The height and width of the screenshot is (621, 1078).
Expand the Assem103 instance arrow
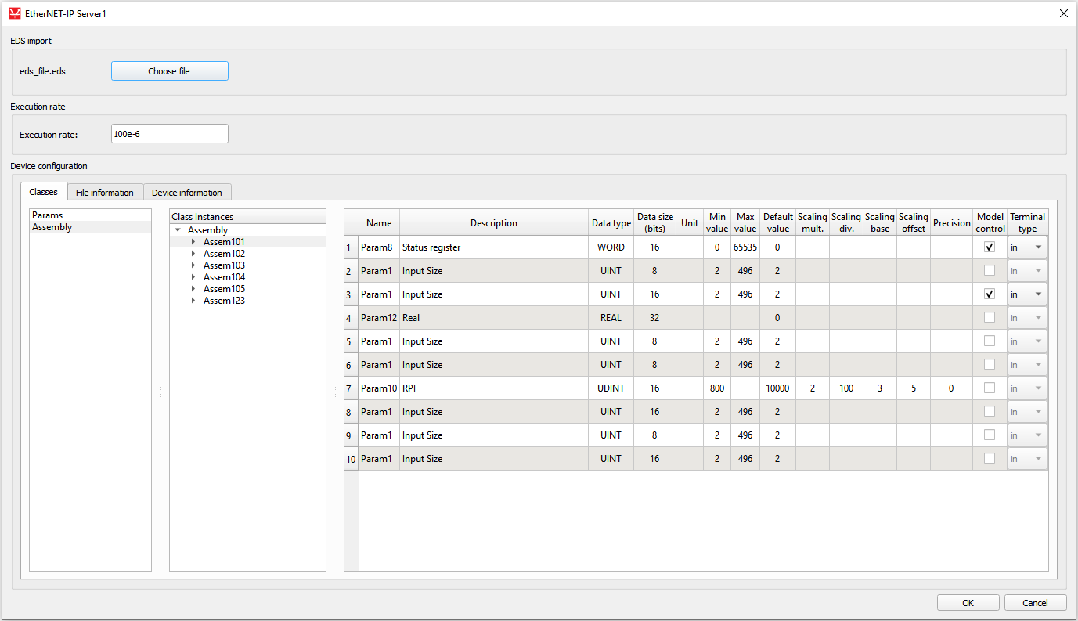(x=193, y=265)
